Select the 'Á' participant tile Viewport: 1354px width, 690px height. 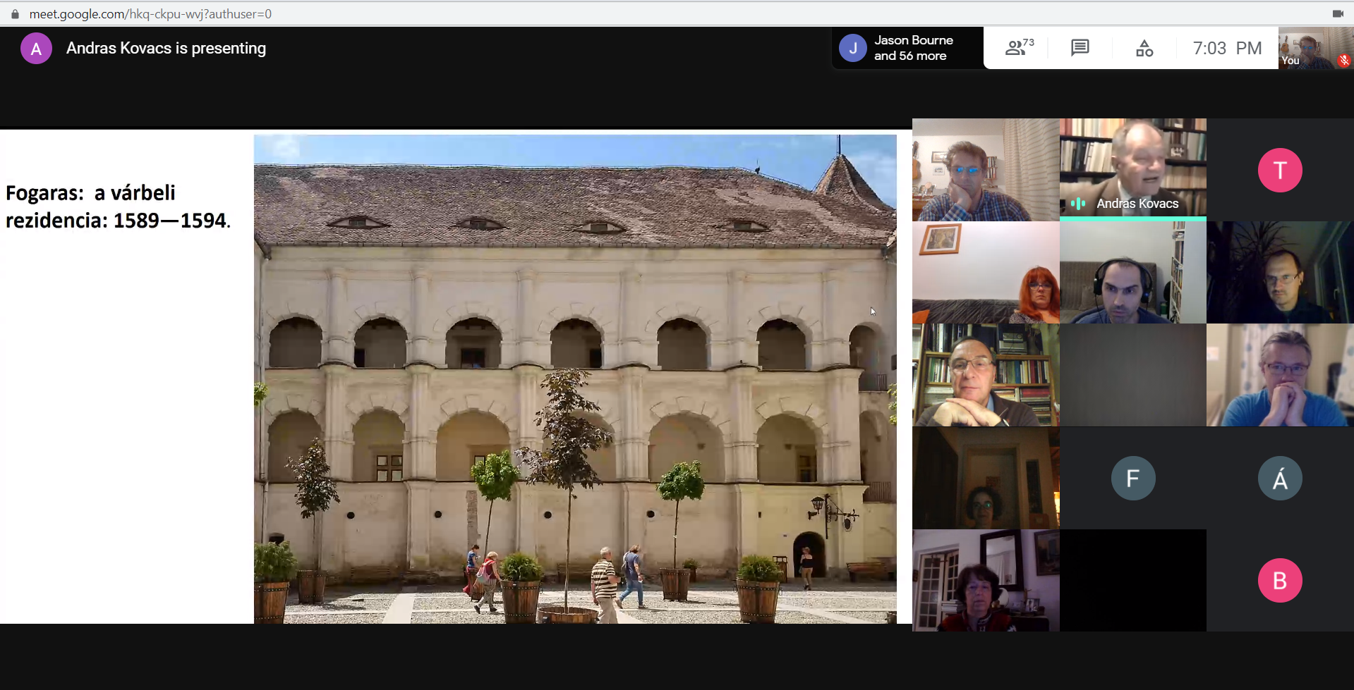1279,479
